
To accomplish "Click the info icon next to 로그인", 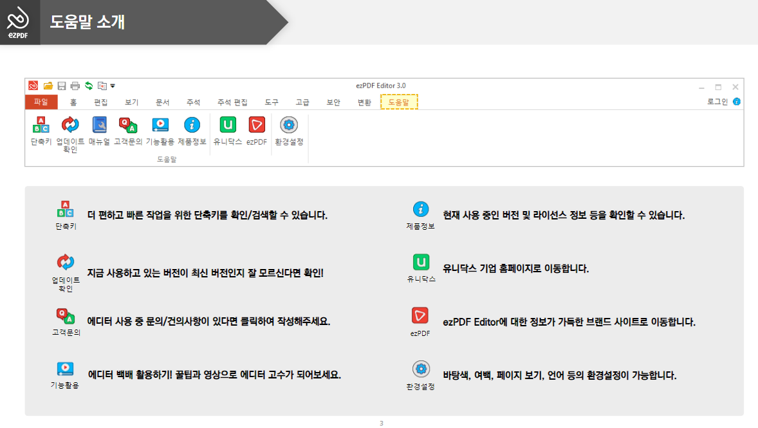I will click(x=735, y=101).
